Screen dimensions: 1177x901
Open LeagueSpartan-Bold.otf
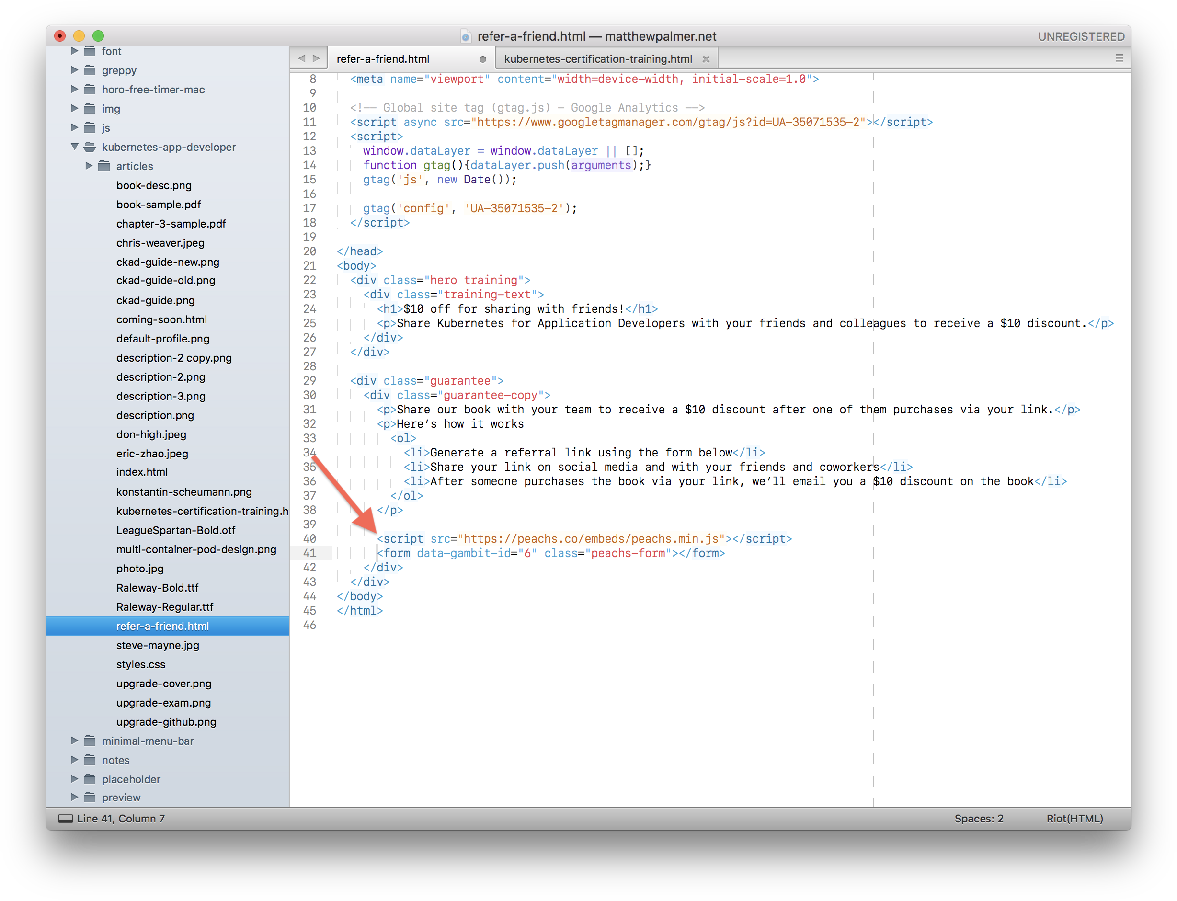tap(176, 530)
